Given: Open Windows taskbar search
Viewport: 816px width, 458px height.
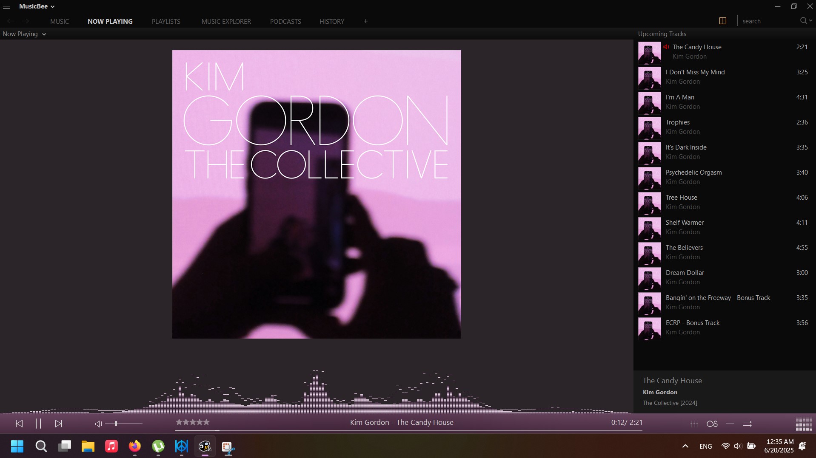Looking at the screenshot, I should pos(41,447).
